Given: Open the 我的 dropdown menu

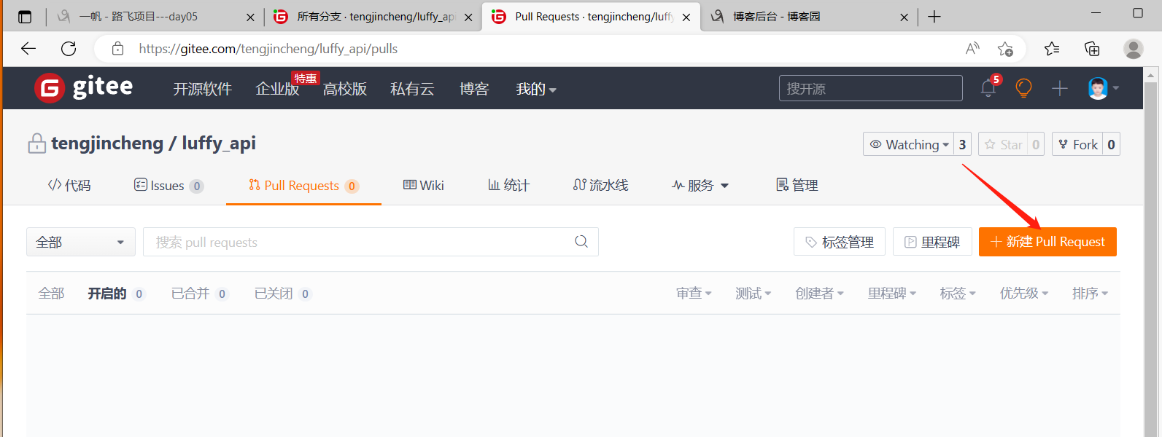Looking at the screenshot, I should (536, 89).
